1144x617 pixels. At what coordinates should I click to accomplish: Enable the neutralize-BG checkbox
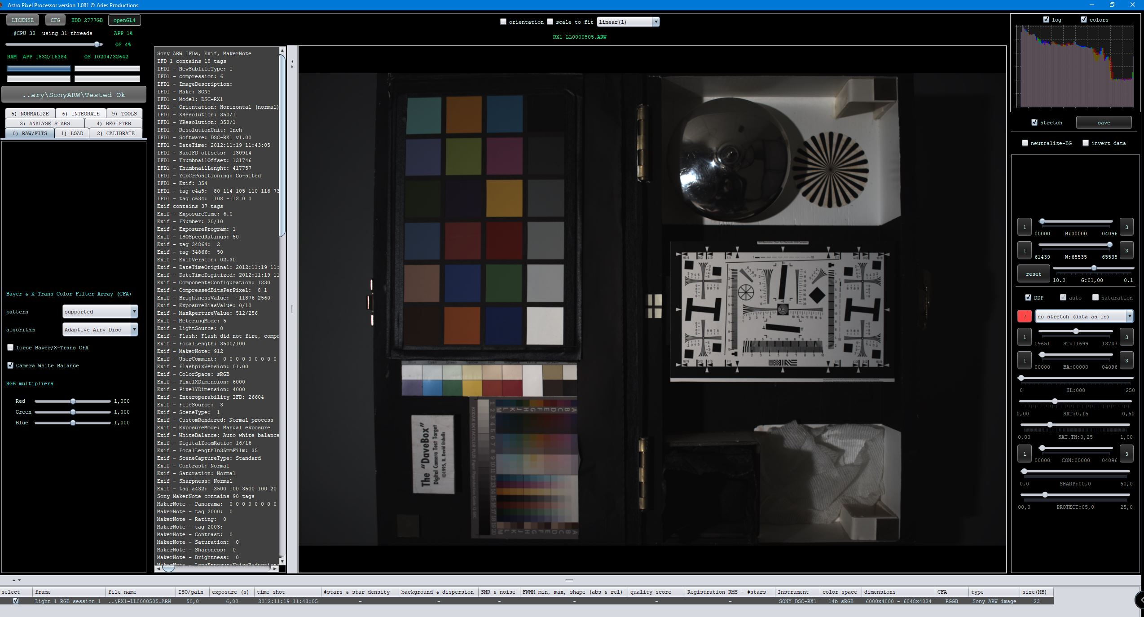1025,143
